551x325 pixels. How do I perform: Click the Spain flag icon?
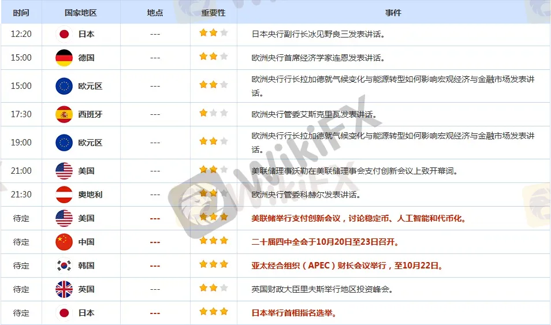click(x=64, y=114)
